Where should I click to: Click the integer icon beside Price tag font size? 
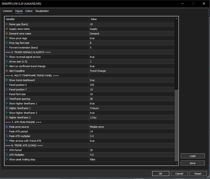tap(7, 43)
